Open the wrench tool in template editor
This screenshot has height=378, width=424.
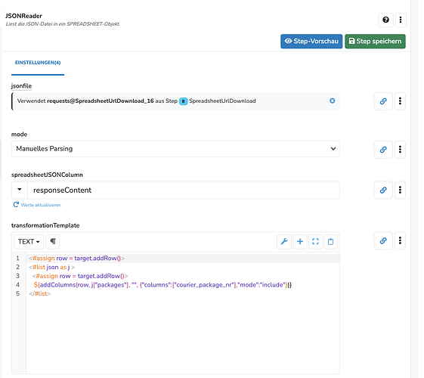coord(284,241)
